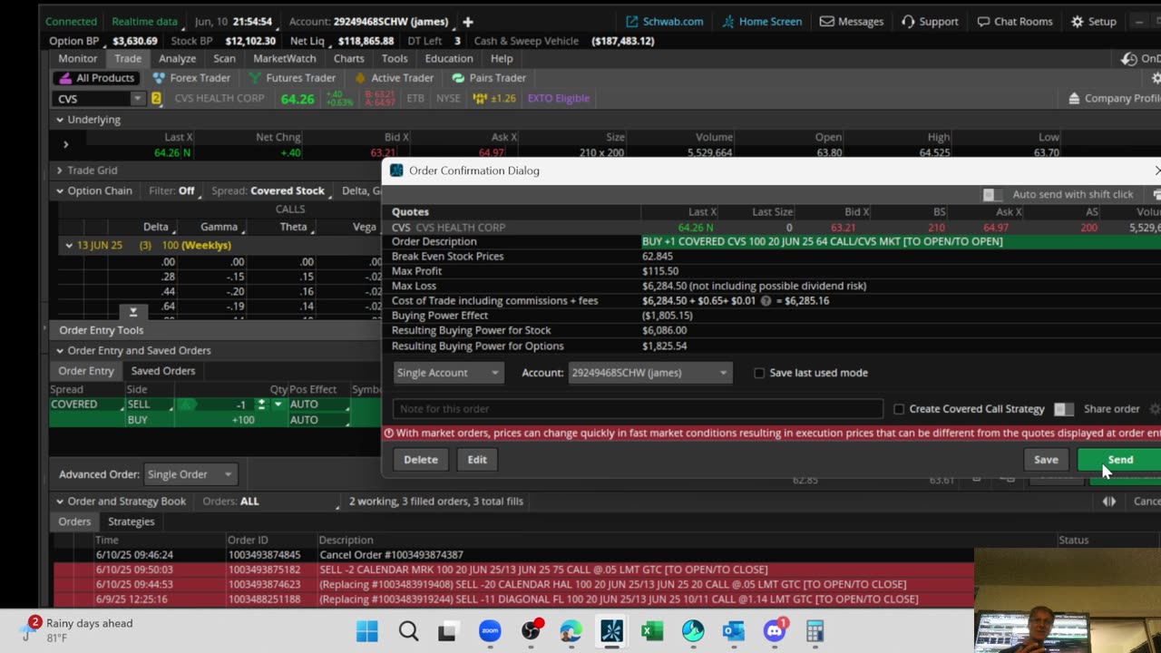The height and width of the screenshot is (653, 1161).
Task: Open quantity dropdown arrow in order row
Action: (x=278, y=404)
